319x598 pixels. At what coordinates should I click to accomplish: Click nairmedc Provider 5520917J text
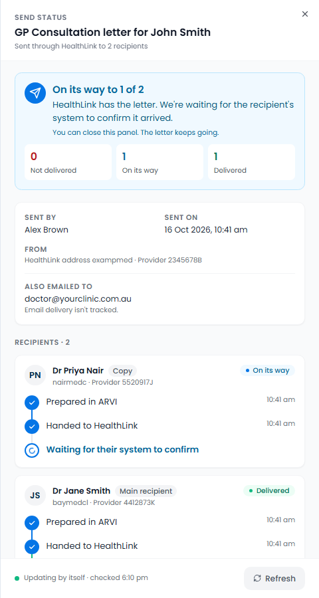[x=103, y=382]
